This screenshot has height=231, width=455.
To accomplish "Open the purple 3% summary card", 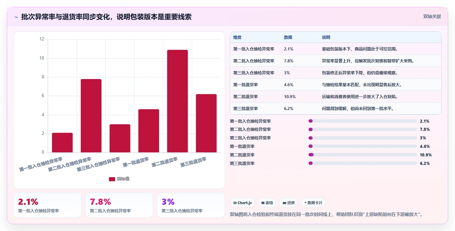I will (191, 205).
